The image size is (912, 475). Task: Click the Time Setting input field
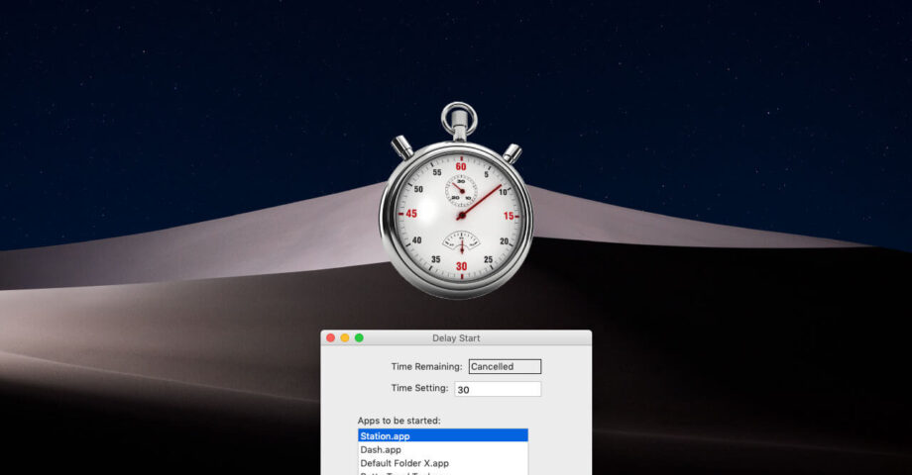(498, 389)
